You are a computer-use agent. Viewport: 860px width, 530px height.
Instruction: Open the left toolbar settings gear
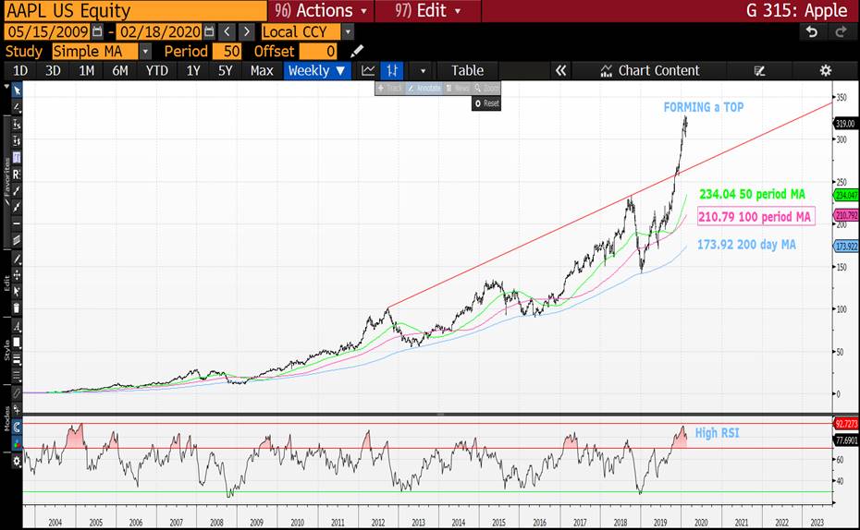(17, 462)
